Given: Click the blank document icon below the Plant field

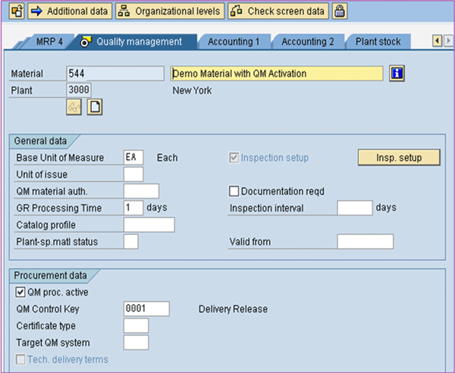Looking at the screenshot, I should tap(95, 107).
